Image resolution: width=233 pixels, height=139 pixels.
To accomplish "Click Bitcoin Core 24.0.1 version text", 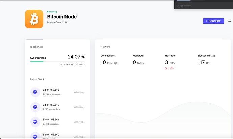I will click(x=58, y=22).
